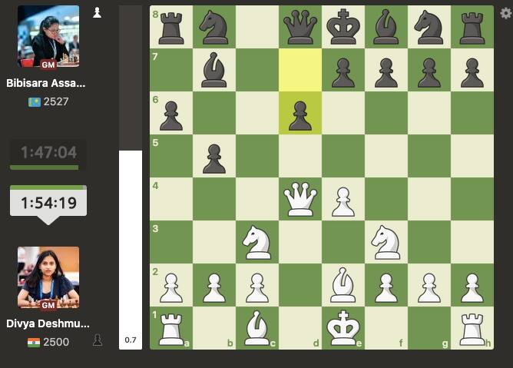Screen dimensions: 513x368
Task: Click the black pawn on f7
Action: point(386,72)
